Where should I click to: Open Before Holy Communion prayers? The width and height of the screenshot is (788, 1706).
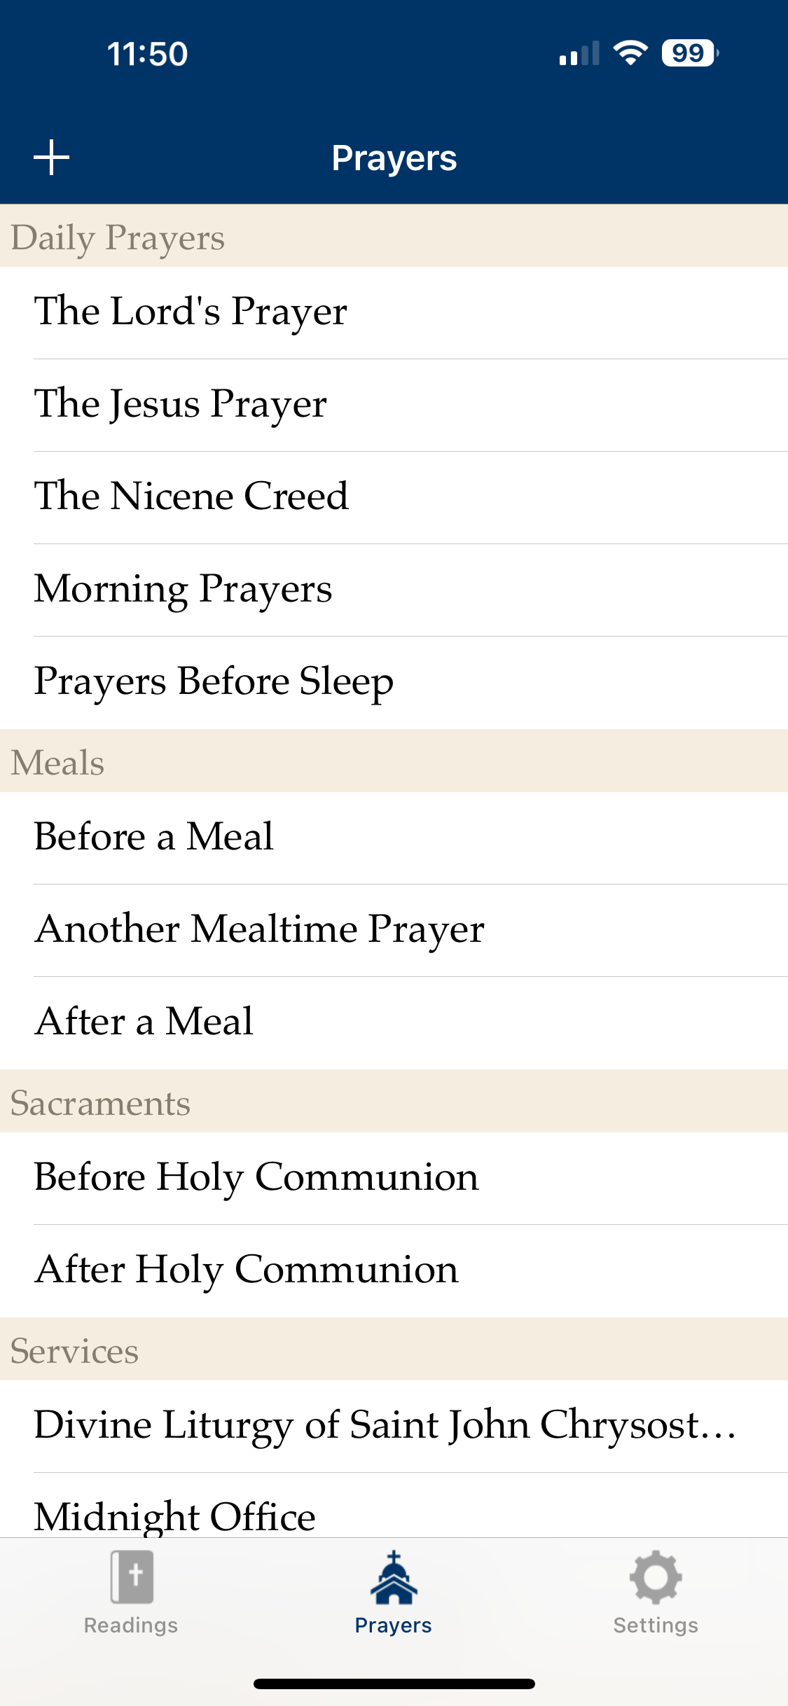(256, 1177)
